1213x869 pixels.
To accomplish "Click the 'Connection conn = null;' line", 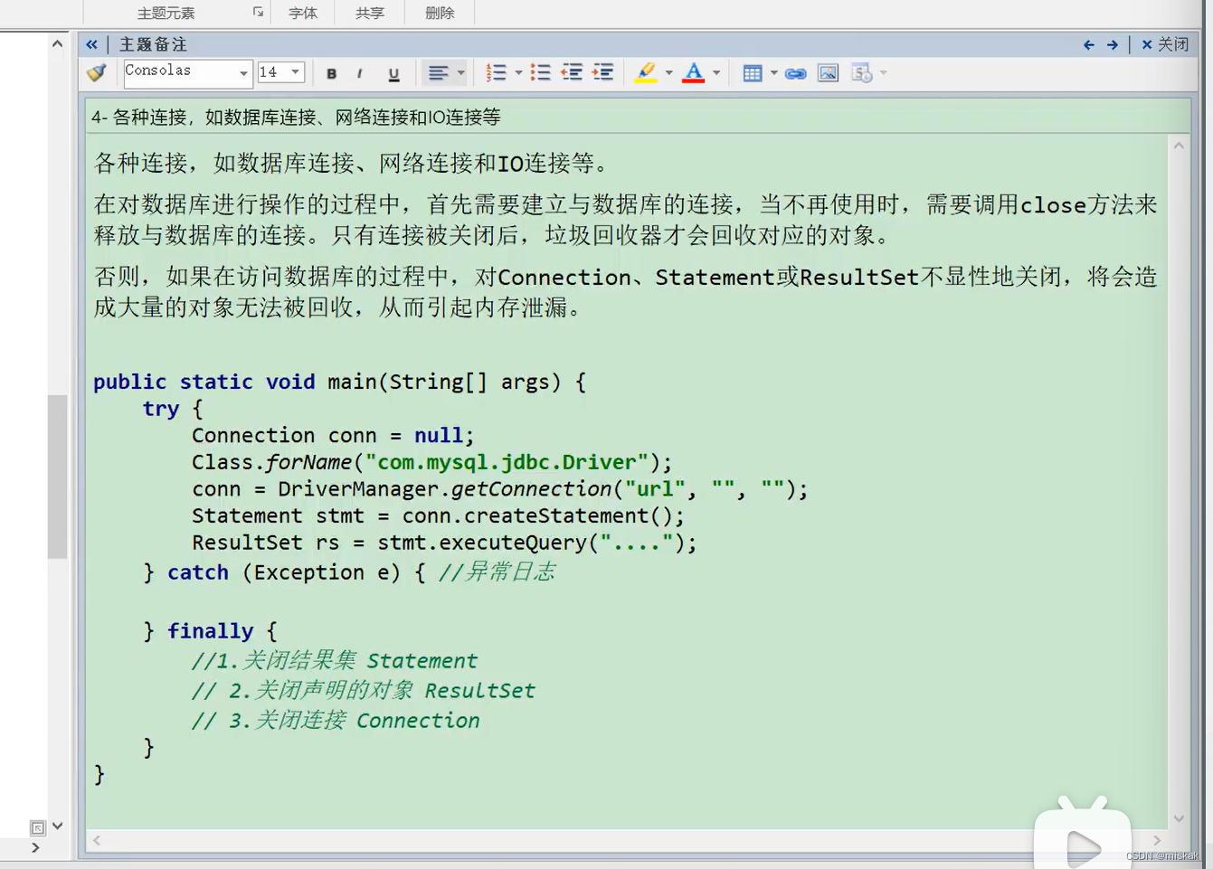I will (x=333, y=435).
